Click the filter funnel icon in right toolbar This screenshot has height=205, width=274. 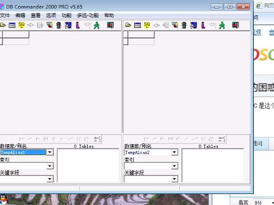click(x=175, y=25)
